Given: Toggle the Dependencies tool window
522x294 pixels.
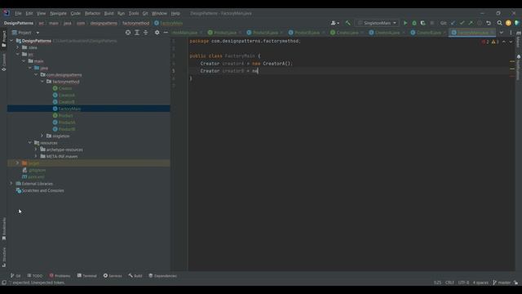Looking at the screenshot, I should (162, 276).
